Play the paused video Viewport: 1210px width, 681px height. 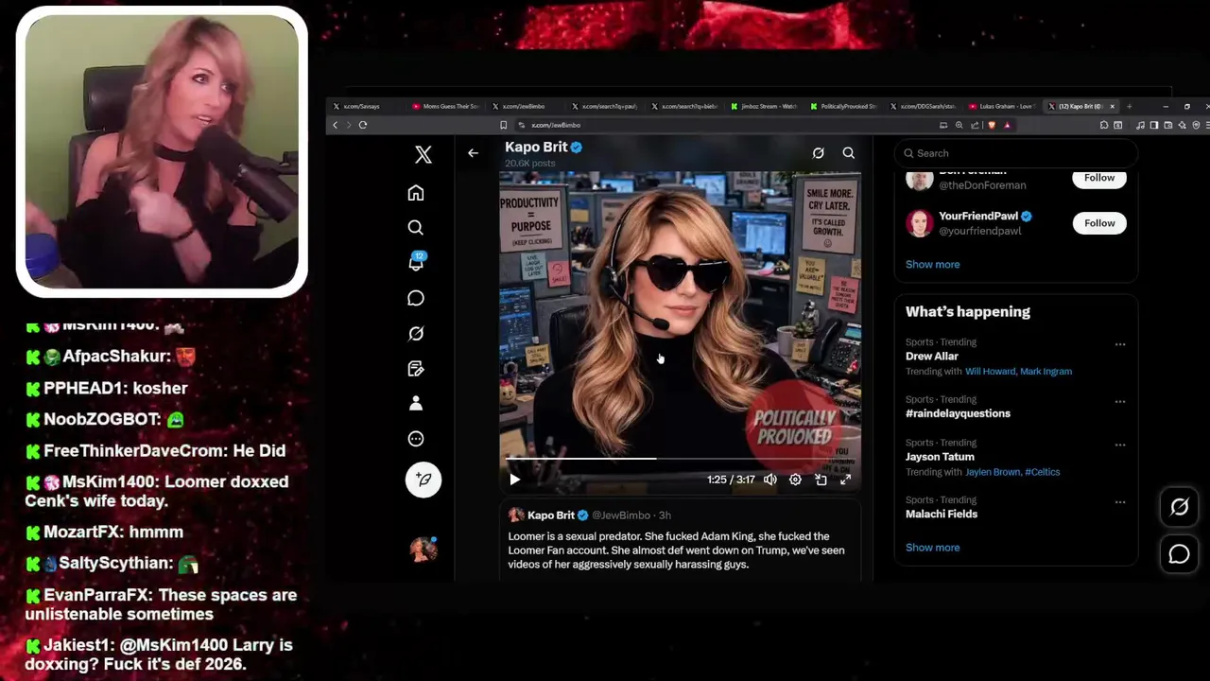pyautogui.click(x=514, y=480)
